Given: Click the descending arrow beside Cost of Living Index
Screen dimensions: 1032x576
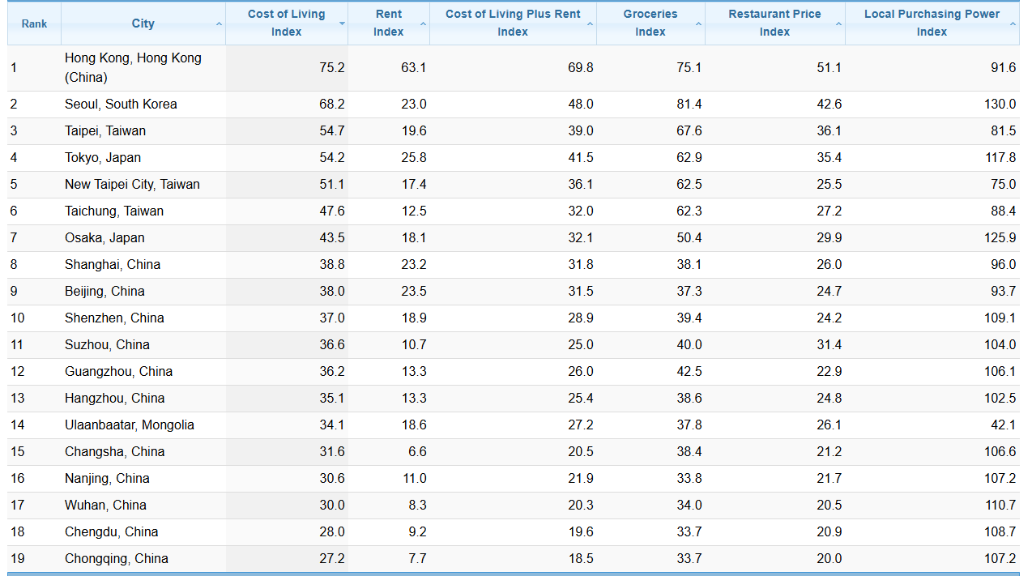Looking at the screenshot, I should (x=342, y=24).
